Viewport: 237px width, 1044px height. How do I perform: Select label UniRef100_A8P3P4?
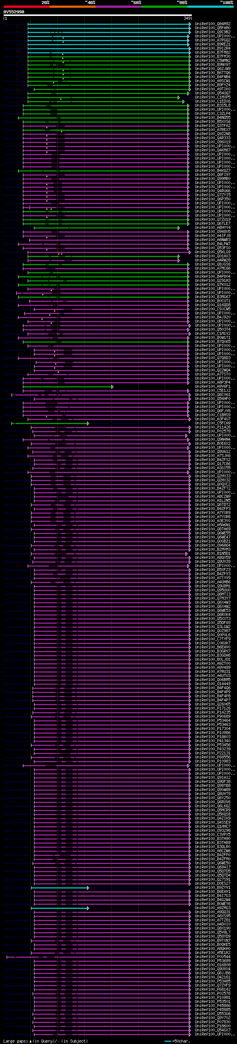[213, 383]
